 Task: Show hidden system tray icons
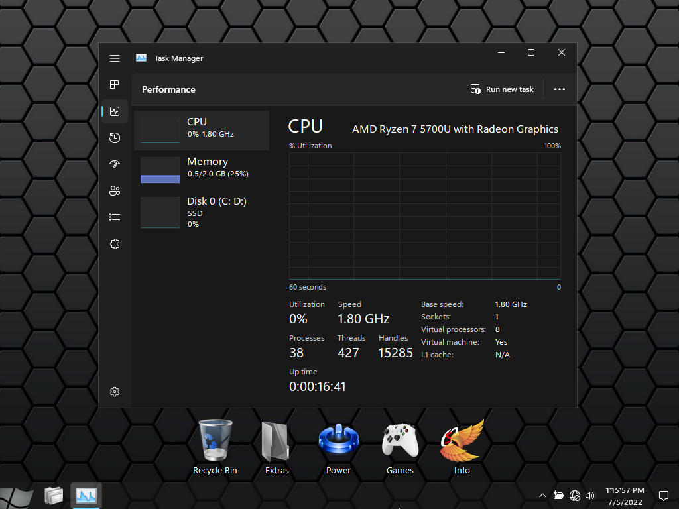pyautogui.click(x=542, y=496)
